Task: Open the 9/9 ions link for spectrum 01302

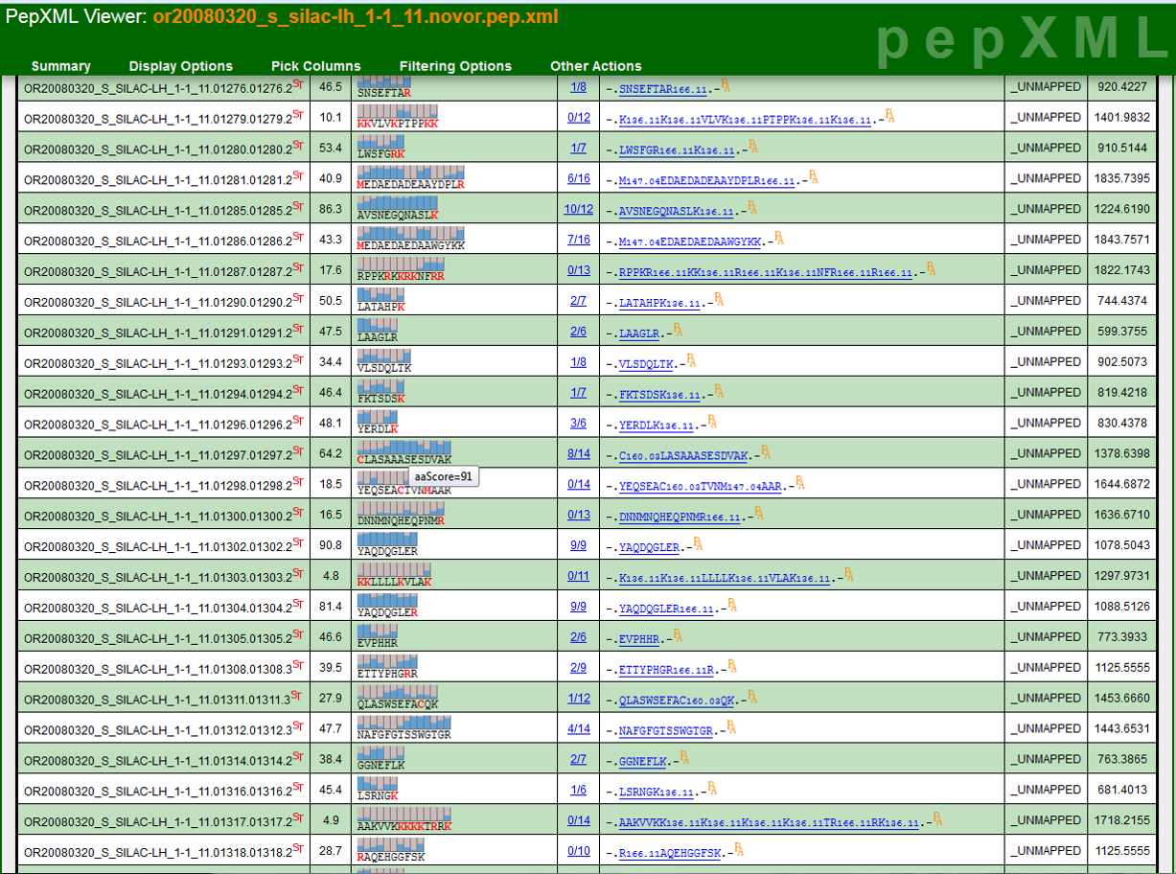Action: point(579,546)
